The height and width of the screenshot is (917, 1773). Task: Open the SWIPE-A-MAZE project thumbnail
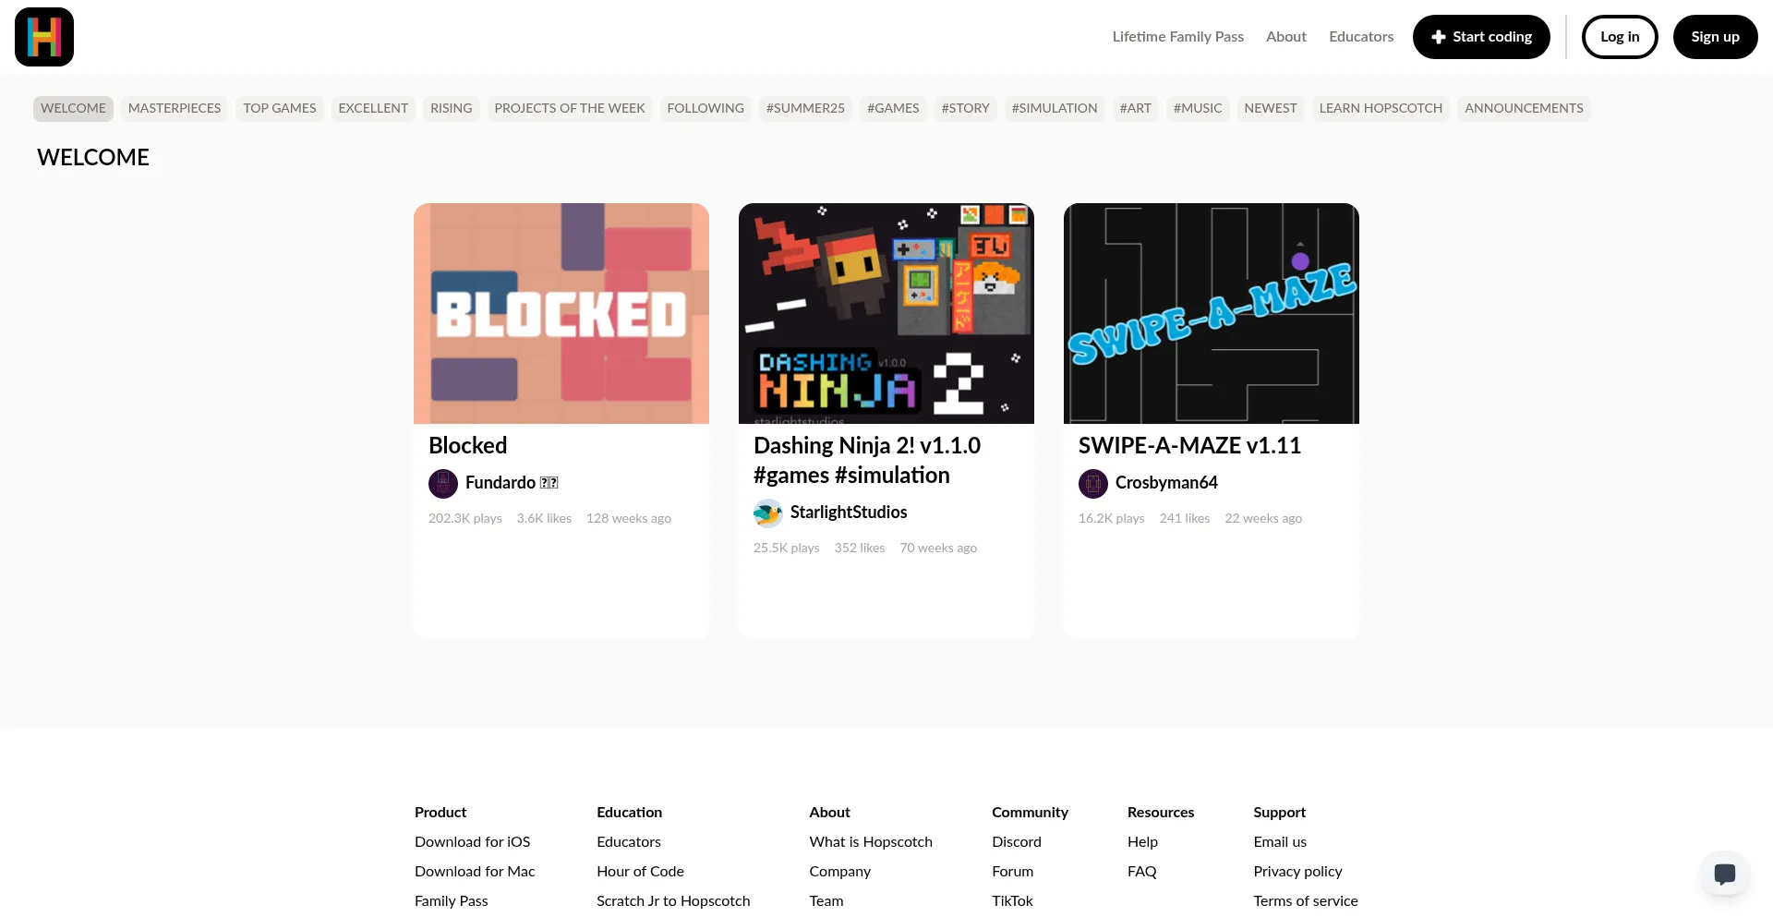(1212, 313)
